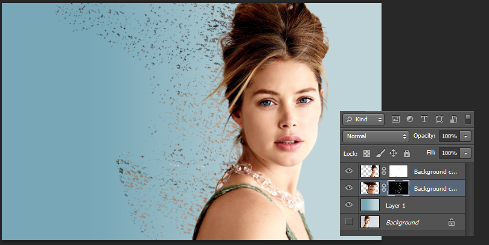Hide the top Background copy layer with white mask
Image resolution: width=489 pixels, height=245 pixels.
(x=349, y=171)
